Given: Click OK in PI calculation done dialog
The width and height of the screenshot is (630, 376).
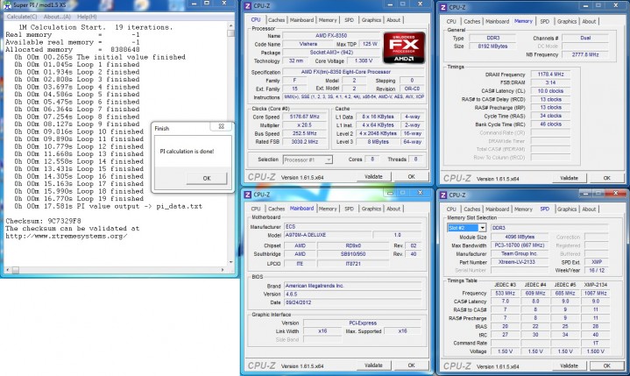Looking at the screenshot, I should pyautogui.click(x=207, y=179).
